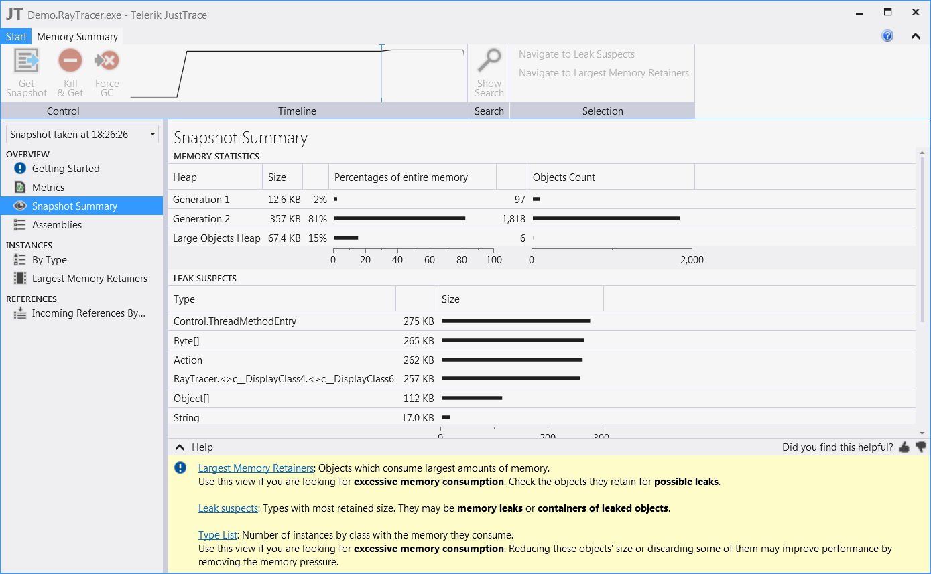This screenshot has height=574, width=931.
Task: Click Objects Count column header
Action: (611, 177)
